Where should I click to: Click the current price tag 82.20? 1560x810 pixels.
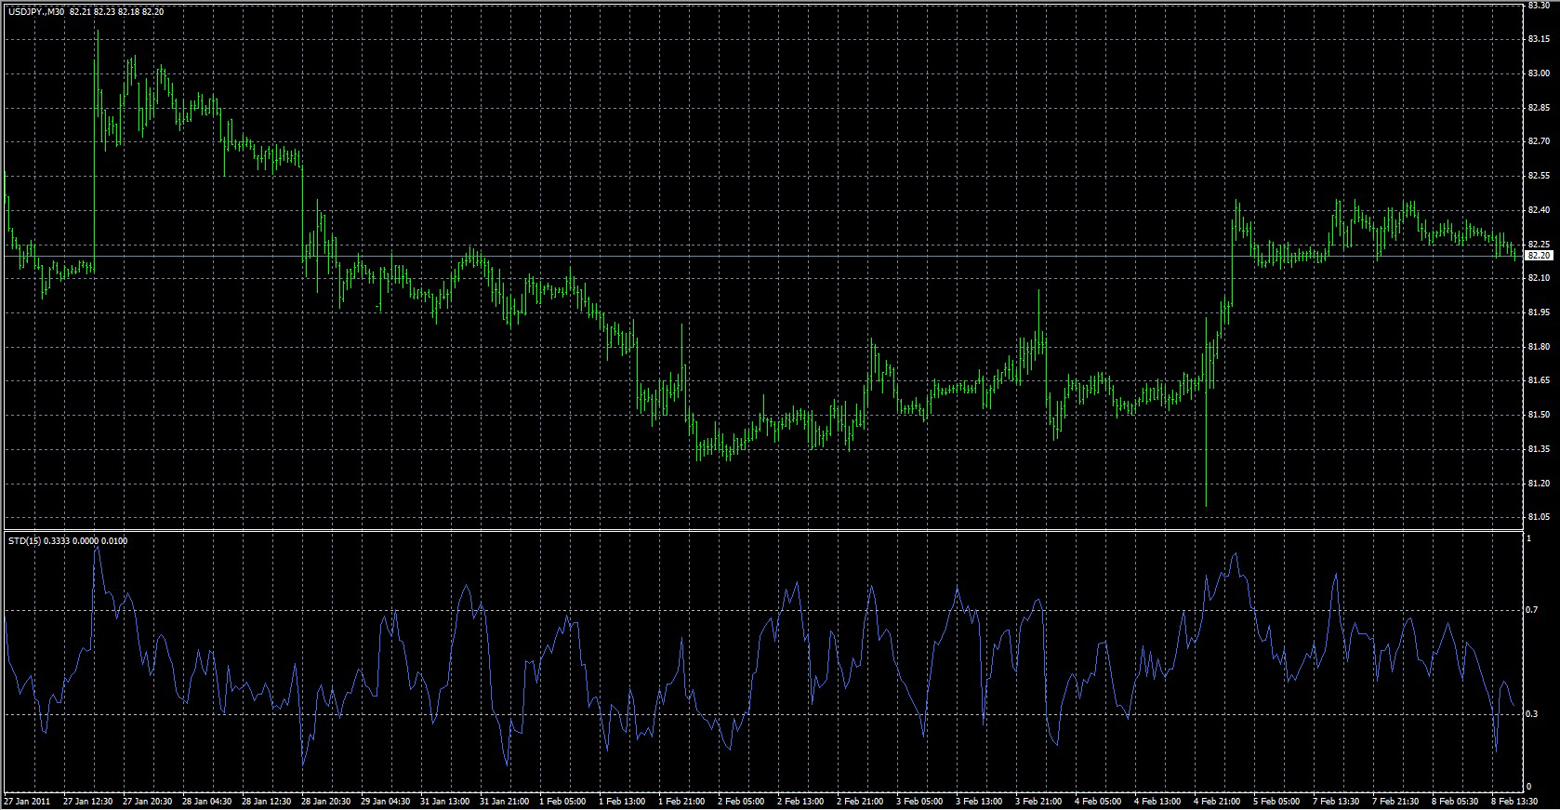tap(1539, 255)
